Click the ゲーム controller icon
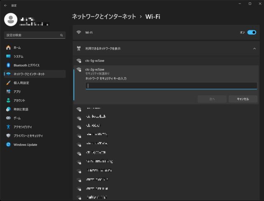This screenshot has height=201, width=264. pos(8,118)
